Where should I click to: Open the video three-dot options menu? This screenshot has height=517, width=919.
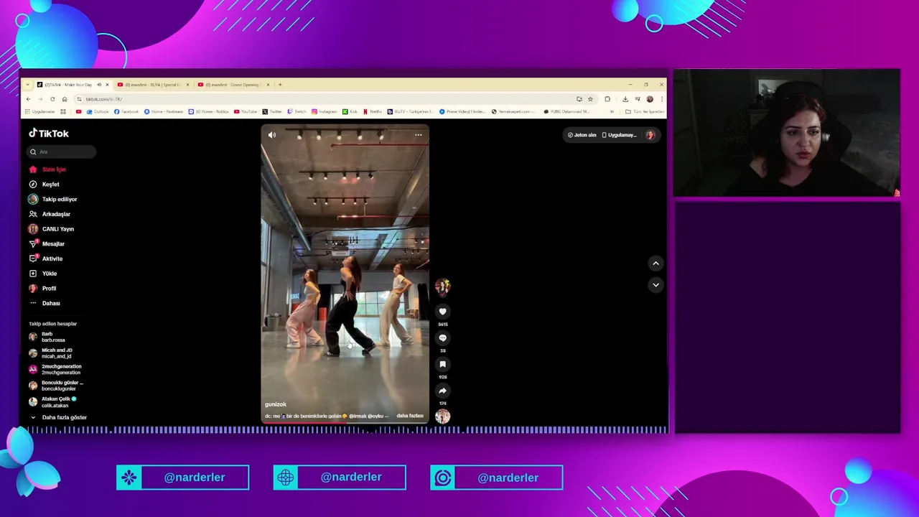pyautogui.click(x=419, y=135)
